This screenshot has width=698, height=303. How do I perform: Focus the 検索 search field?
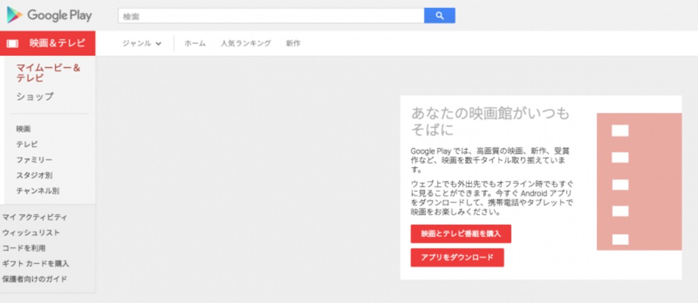click(x=271, y=16)
